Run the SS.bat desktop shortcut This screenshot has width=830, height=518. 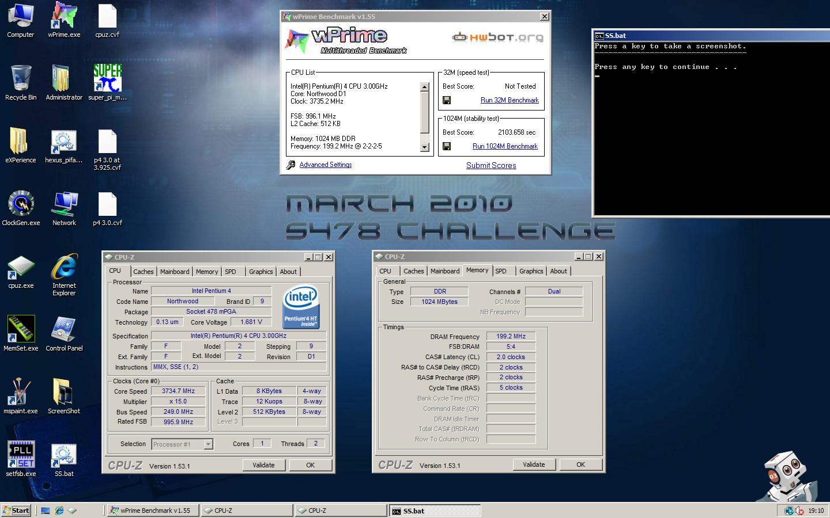point(63,455)
